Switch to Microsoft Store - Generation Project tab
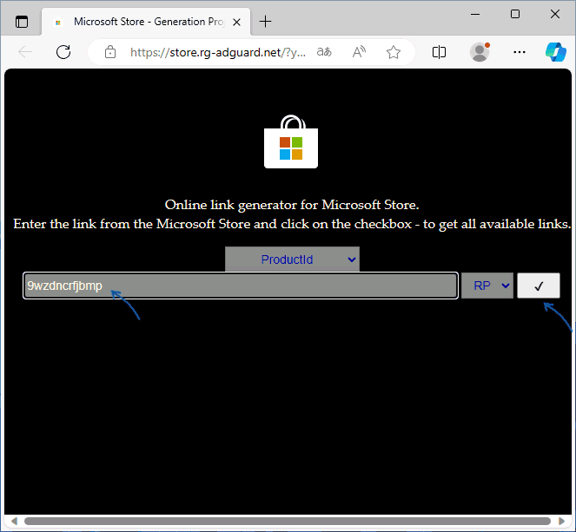576x532 pixels. pyautogui.click(x=146, y=22)
